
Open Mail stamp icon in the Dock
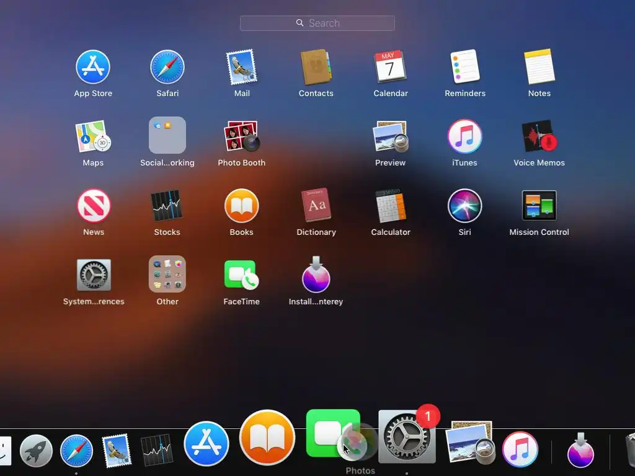coord(116,451)
